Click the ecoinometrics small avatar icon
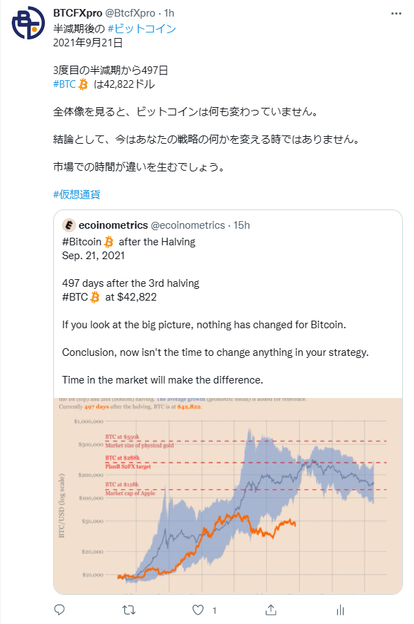The image size is (414, 624). click(69, 225)
